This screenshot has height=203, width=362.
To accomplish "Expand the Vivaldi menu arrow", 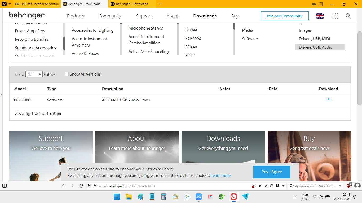I will coord(10,4).
